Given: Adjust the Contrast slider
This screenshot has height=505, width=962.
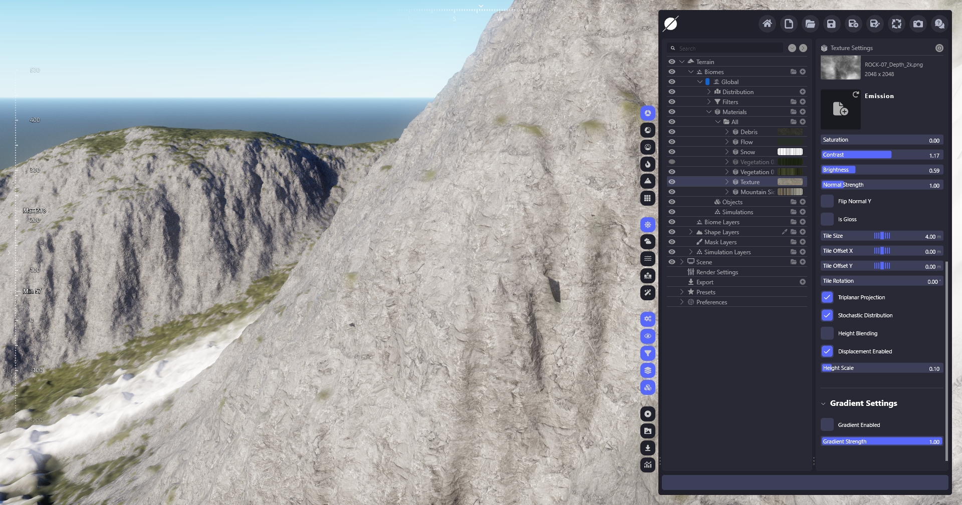Looking at the screenshot, I should tap(882, 155).
